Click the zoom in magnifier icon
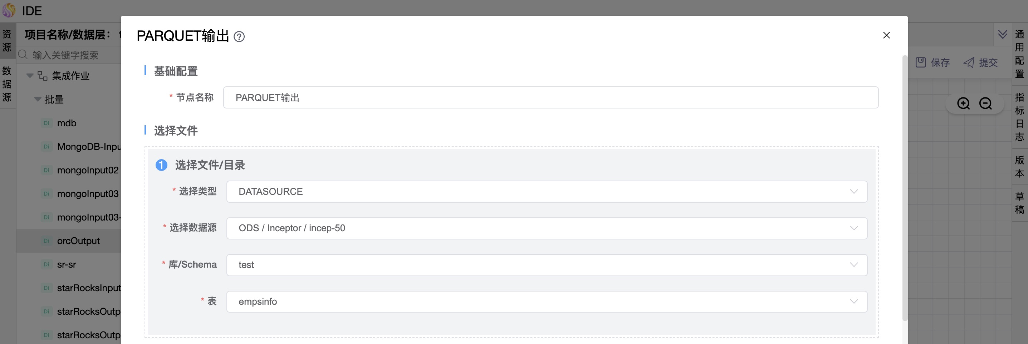This screenshot has width=1028, height=344. (x=963, y=103)
